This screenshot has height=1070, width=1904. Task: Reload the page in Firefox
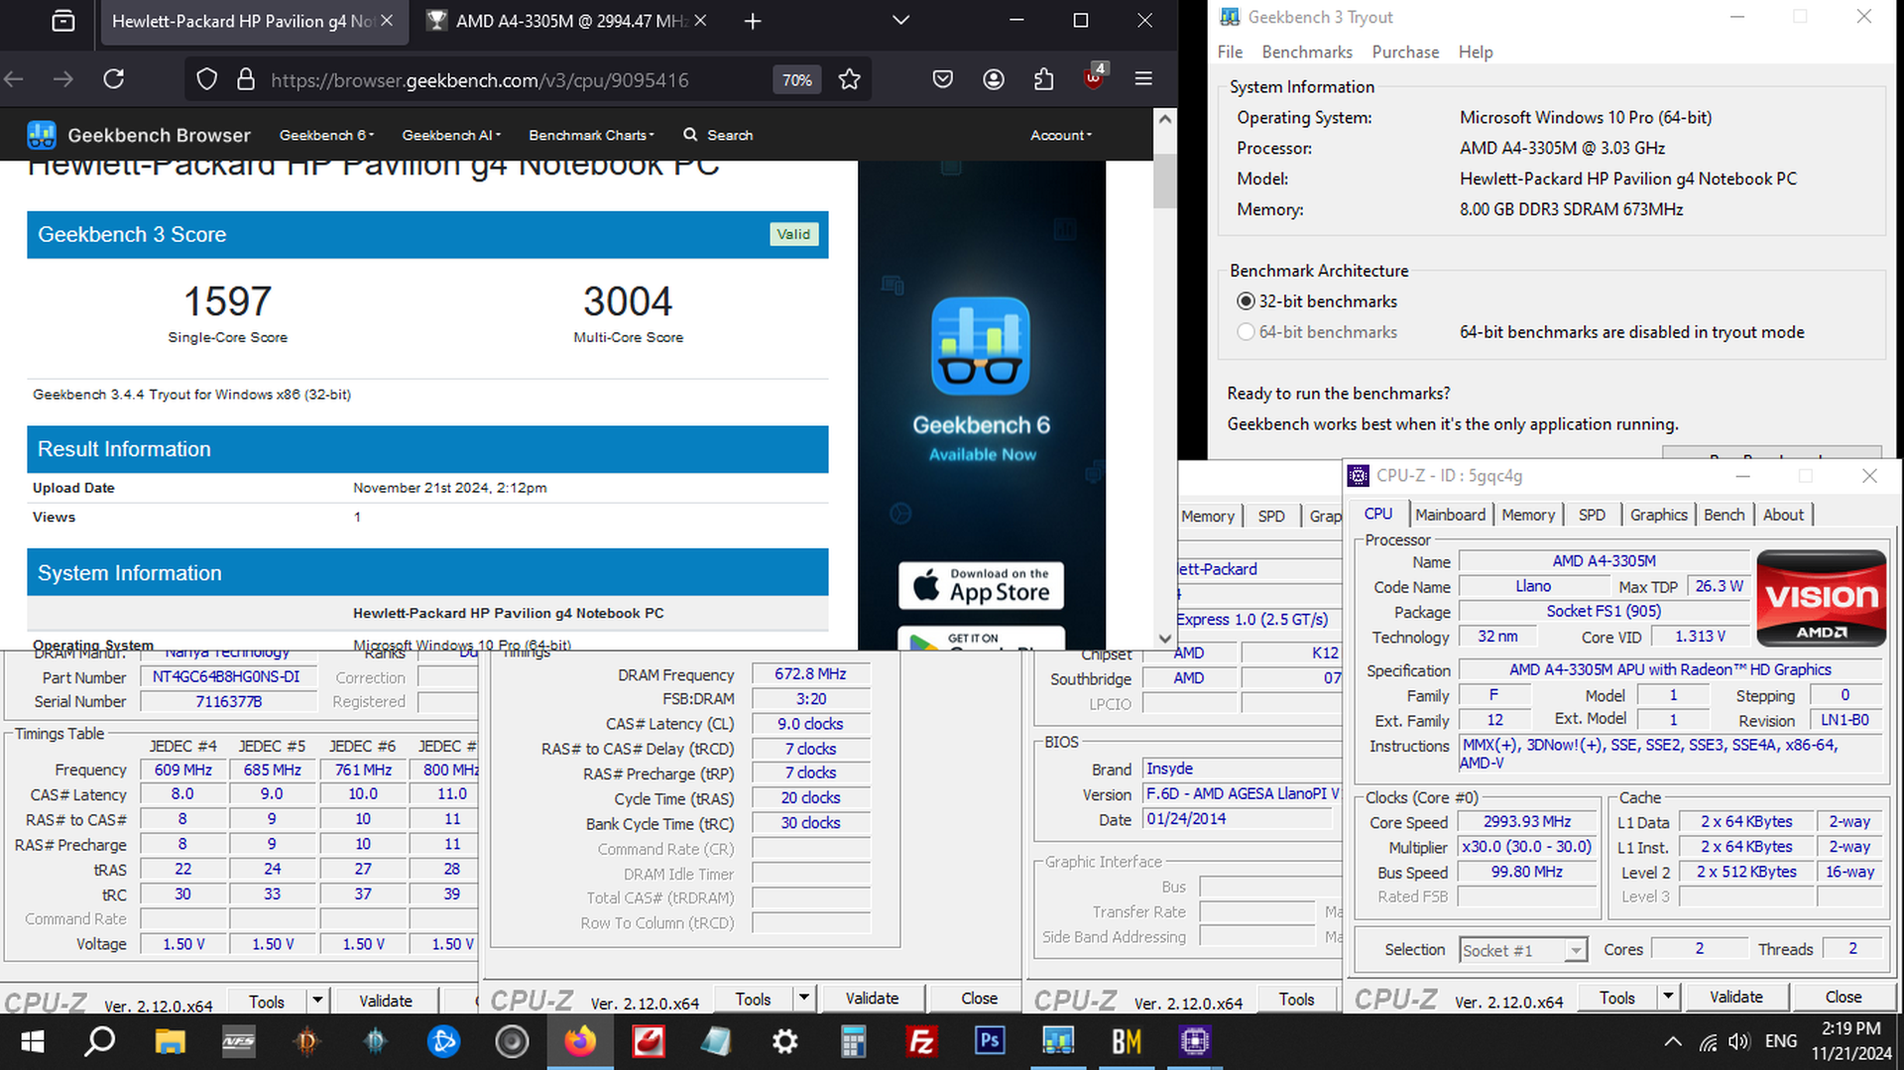[x=114, y=79]
